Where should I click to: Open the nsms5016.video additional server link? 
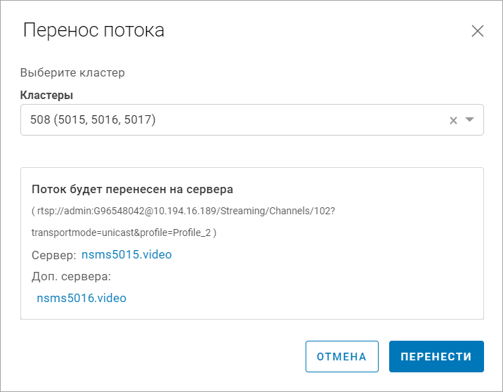pyautogui.click(x=81, y=298)
